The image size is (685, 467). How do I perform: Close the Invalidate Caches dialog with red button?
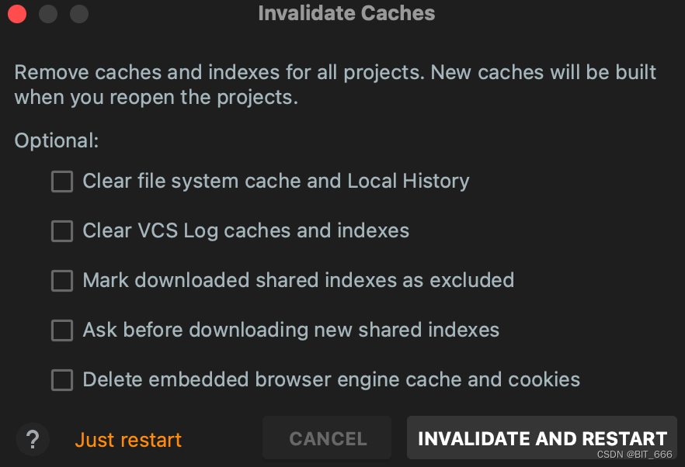[x=17, y=14]
